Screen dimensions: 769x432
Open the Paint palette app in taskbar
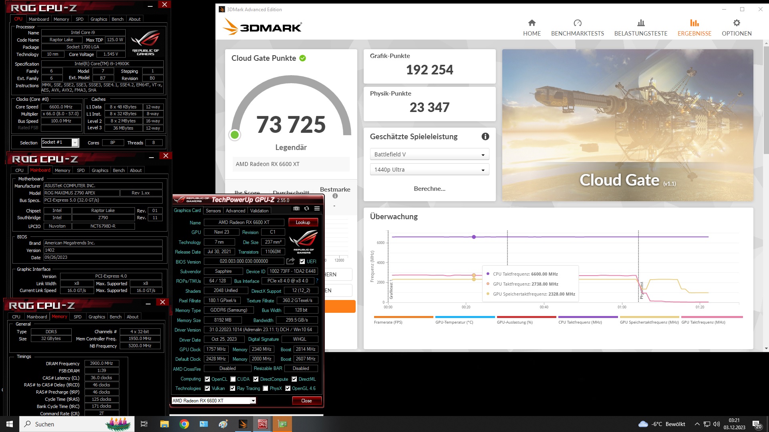point(223,424)
